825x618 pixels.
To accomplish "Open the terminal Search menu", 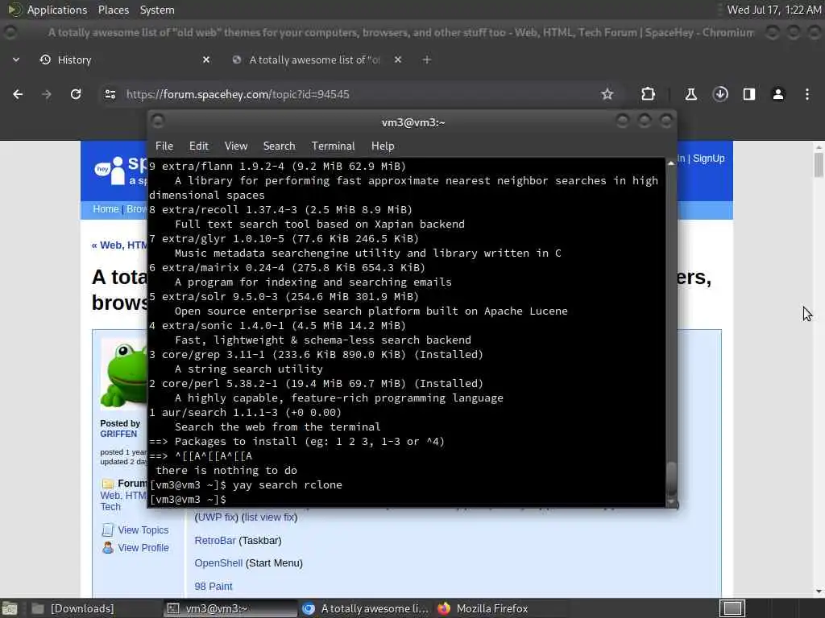I will click(279, 146).
